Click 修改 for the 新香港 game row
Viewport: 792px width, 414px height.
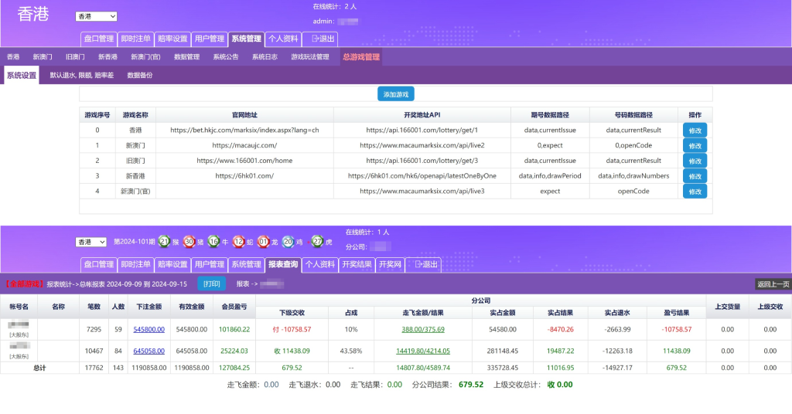pos(695,176)
